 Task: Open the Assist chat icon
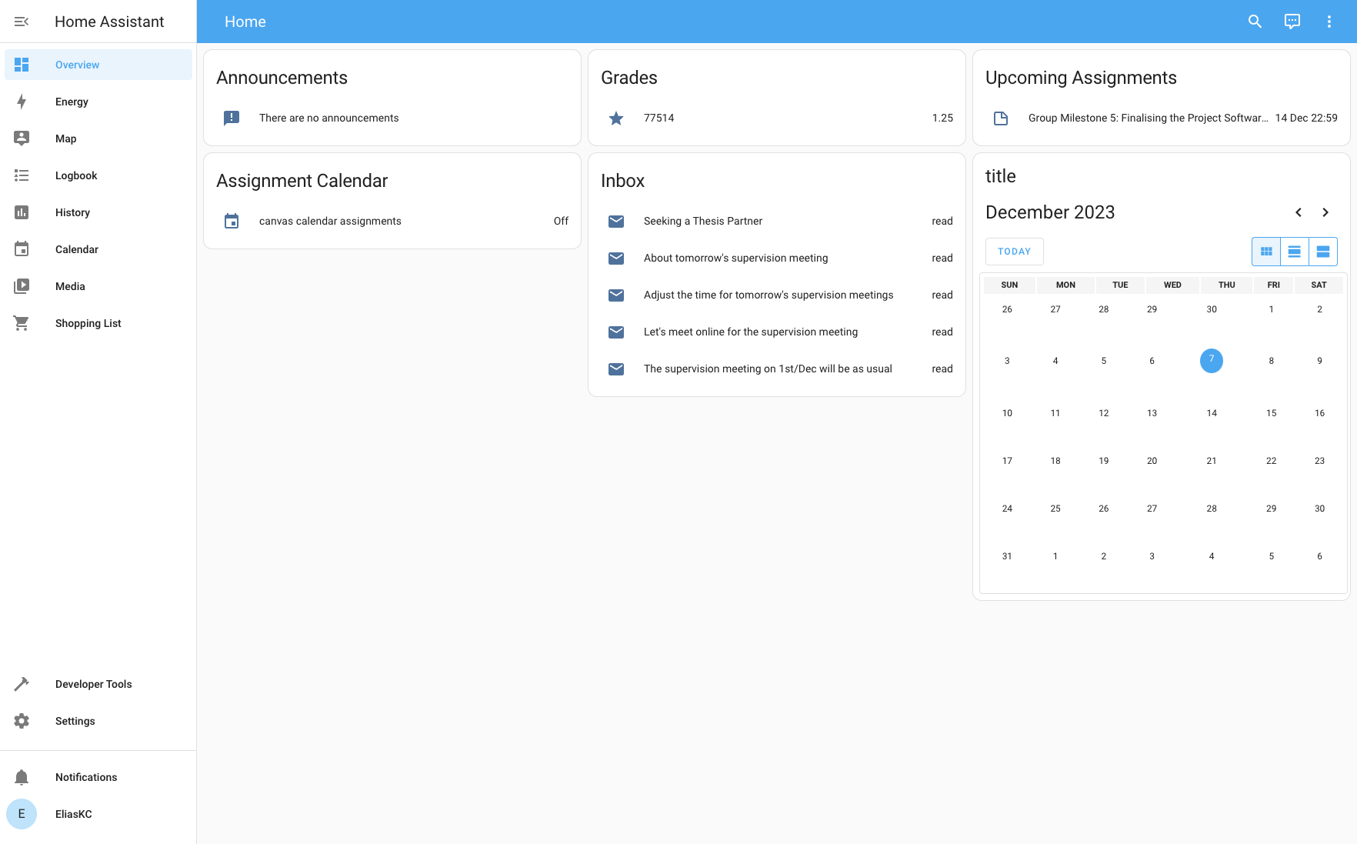click(x=1292, y=22)
